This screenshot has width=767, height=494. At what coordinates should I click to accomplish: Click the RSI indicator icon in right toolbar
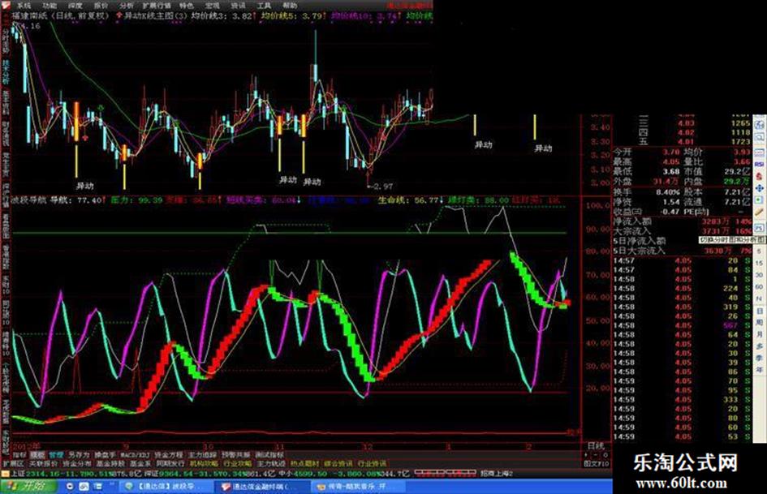click(x=759, y=164)
